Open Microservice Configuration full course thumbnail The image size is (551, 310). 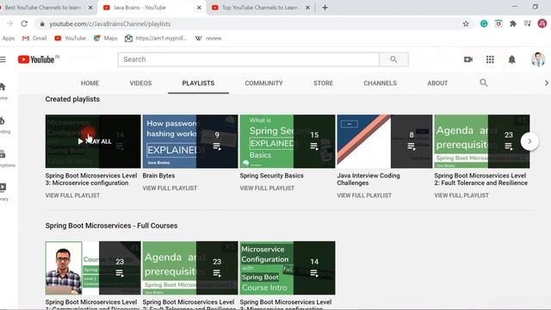pyautogui.click(x=288, y=268)
